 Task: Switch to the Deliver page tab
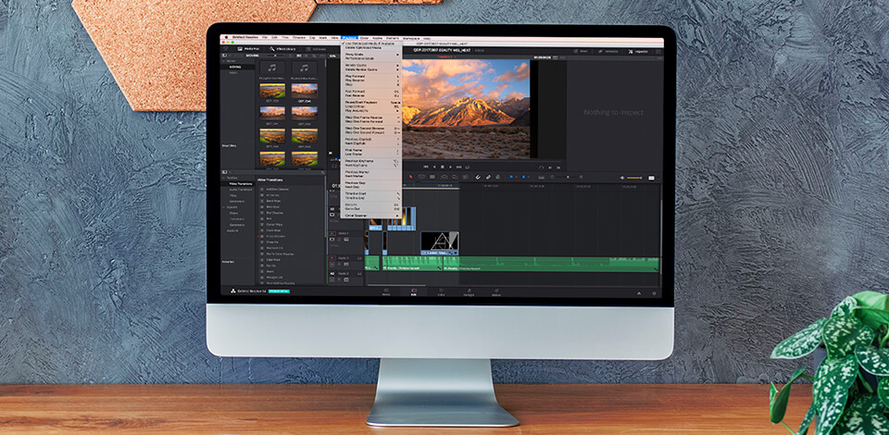(x=496, y=292)
